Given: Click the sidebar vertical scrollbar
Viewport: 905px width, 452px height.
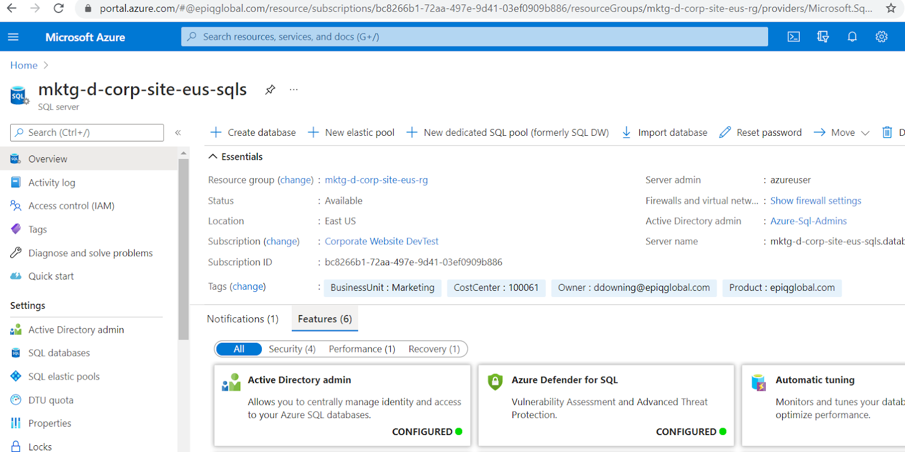Looking at the screenshot, I should click(183, 249).
